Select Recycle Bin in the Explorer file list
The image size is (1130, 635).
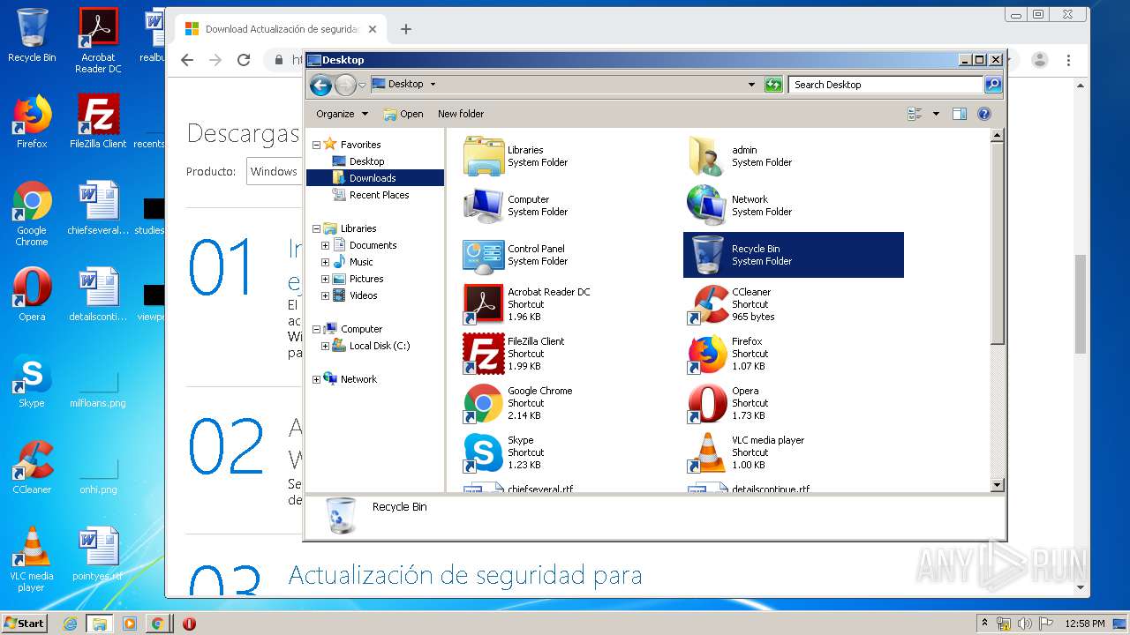pos(793,255)
